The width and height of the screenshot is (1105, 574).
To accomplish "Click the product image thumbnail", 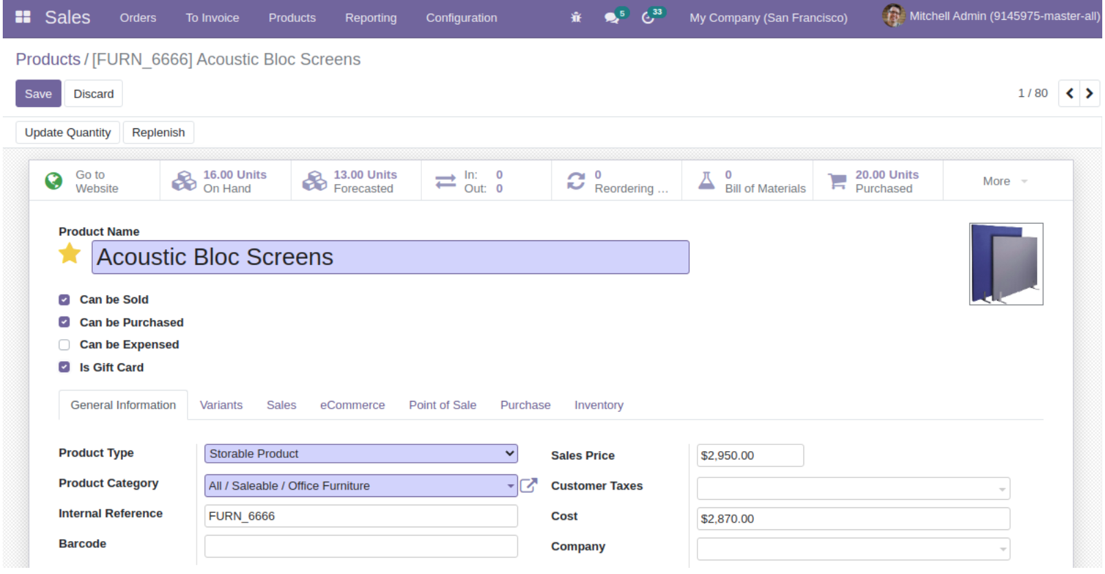I will point(1006,264).
